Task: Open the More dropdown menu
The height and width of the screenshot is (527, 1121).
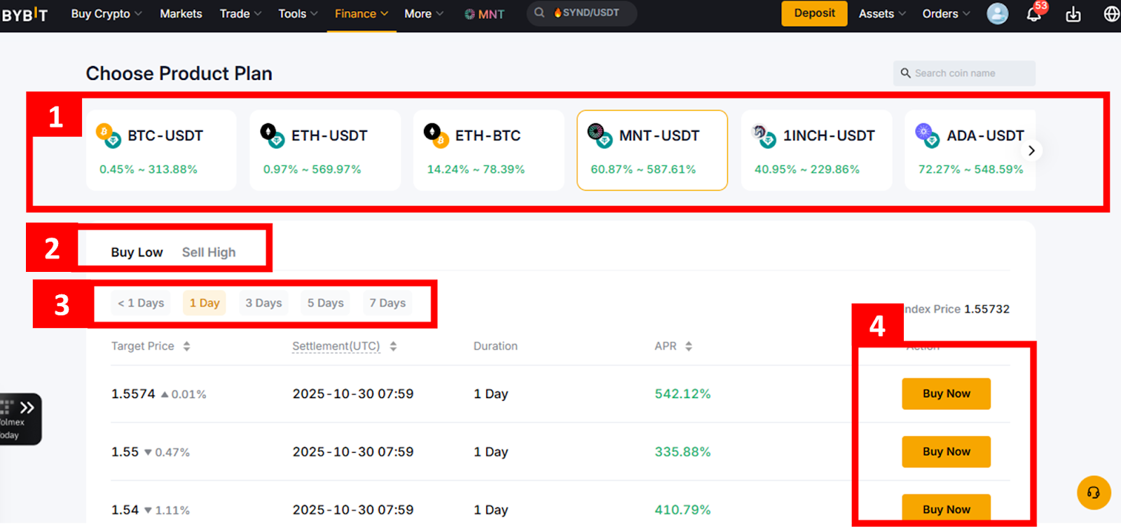Action: (424, 14)
